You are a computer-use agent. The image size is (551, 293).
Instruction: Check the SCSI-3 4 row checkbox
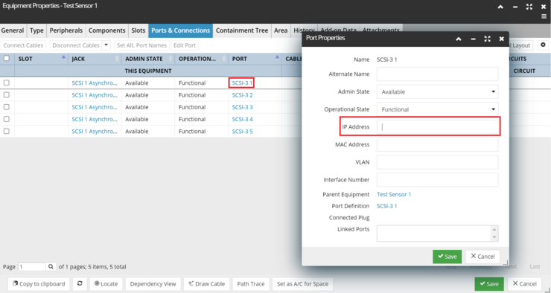(6, 119)
